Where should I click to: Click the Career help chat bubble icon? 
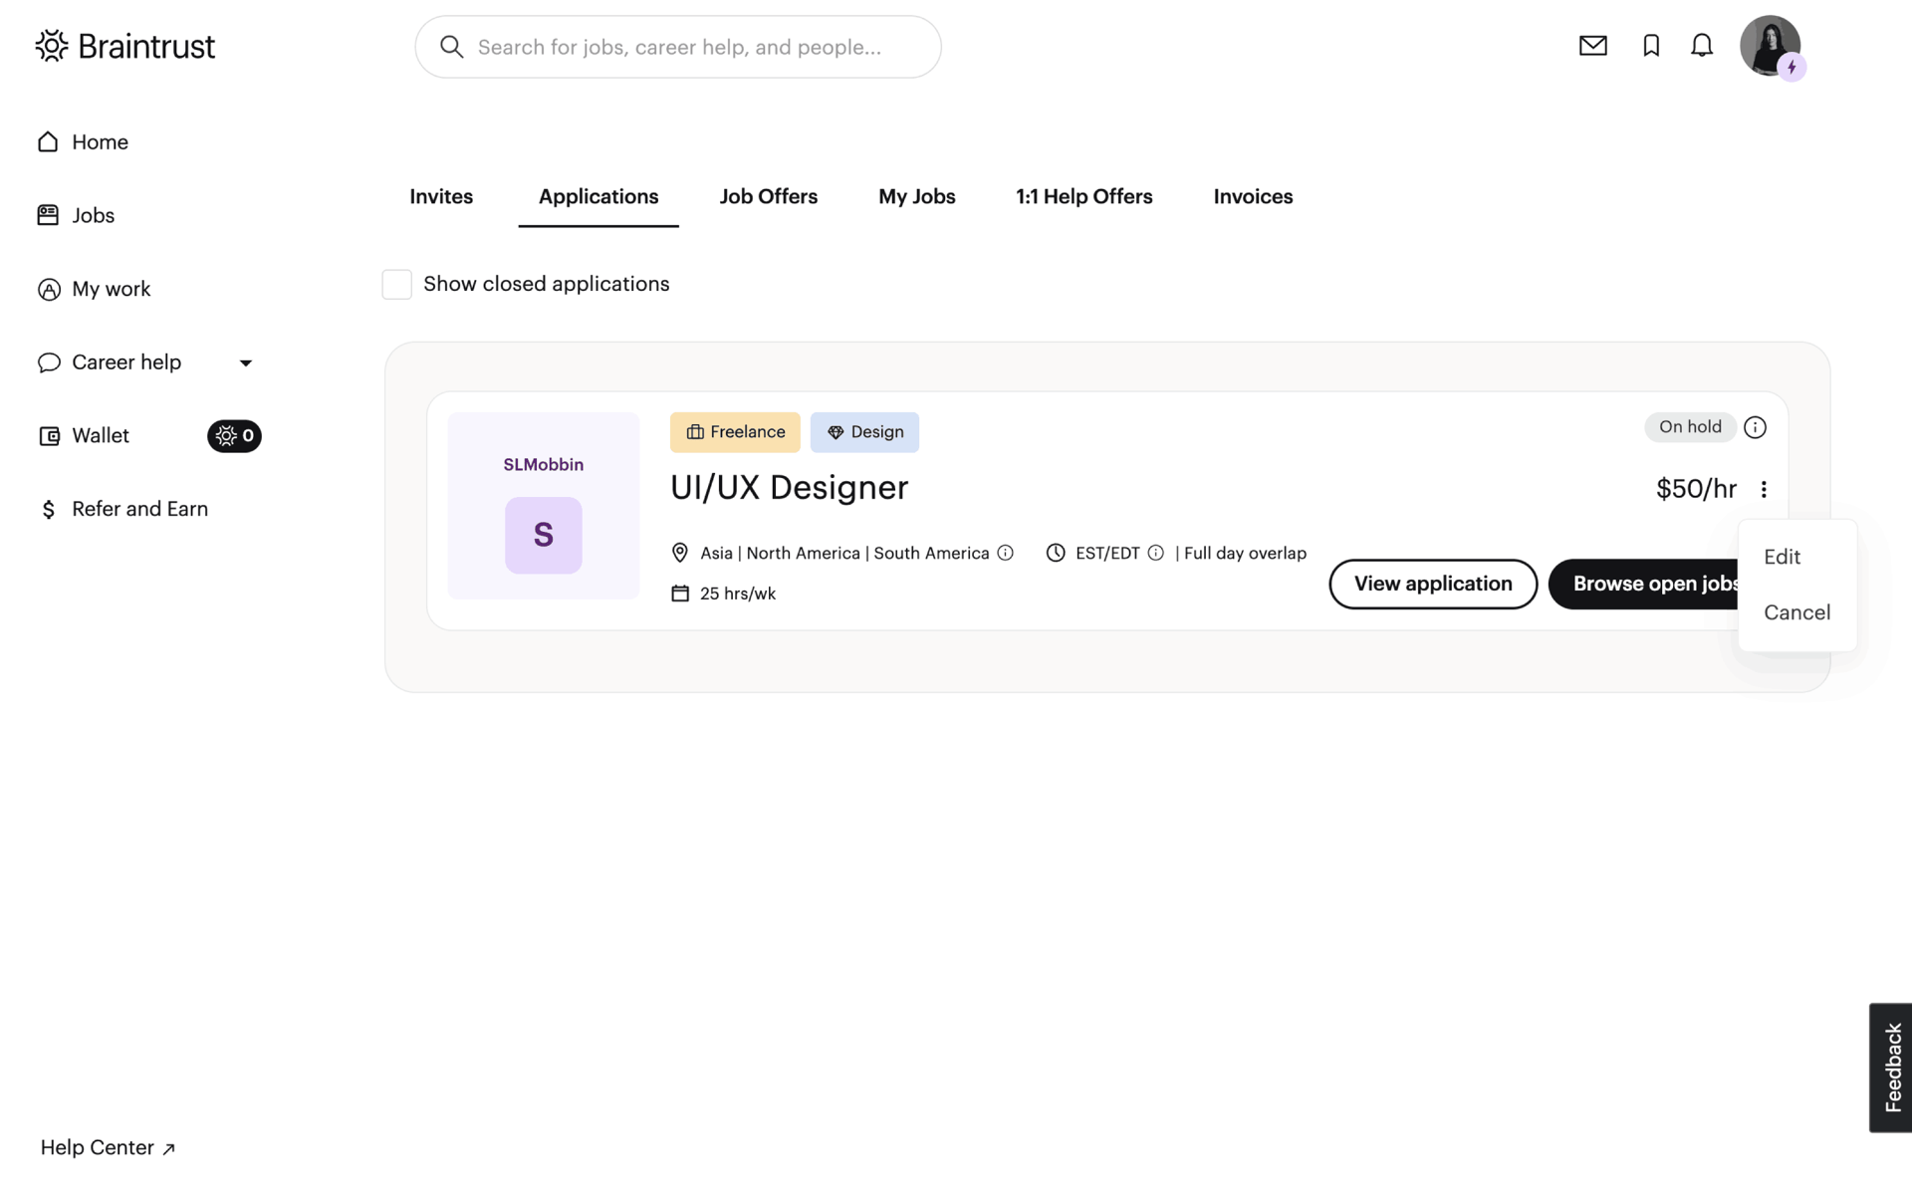click(49, 362)
